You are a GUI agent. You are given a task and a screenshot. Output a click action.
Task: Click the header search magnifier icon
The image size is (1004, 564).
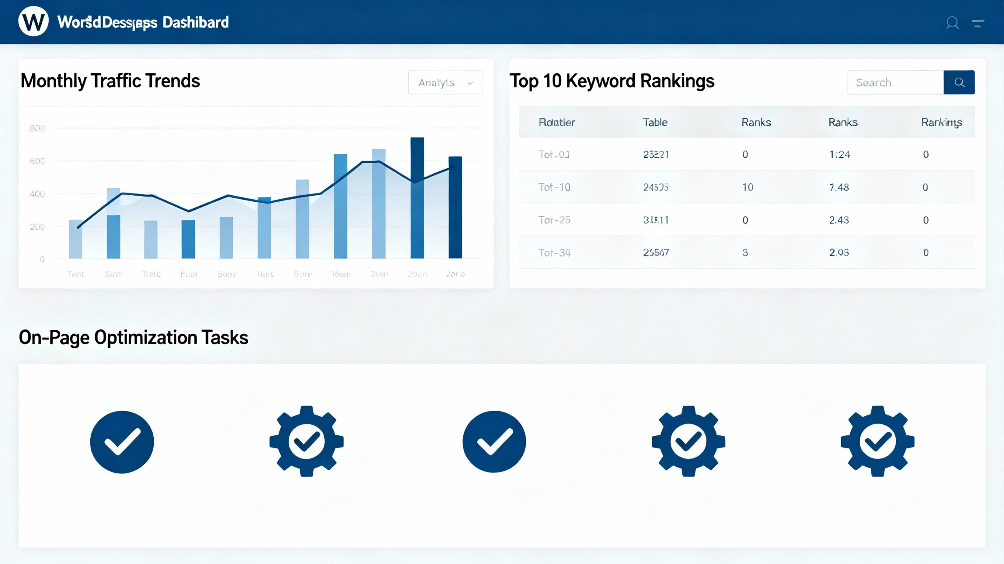click(952, 23)
